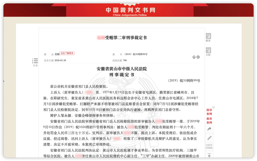Image resolution: width=257 pixels, height=161 pixels.
Task: Click the pencil feedback icon
Action: [x=209, y=138]
